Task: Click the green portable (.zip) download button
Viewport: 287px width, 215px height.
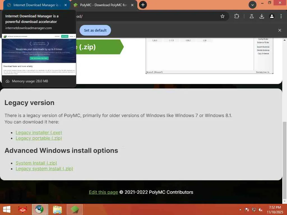Action: (100, 47)
